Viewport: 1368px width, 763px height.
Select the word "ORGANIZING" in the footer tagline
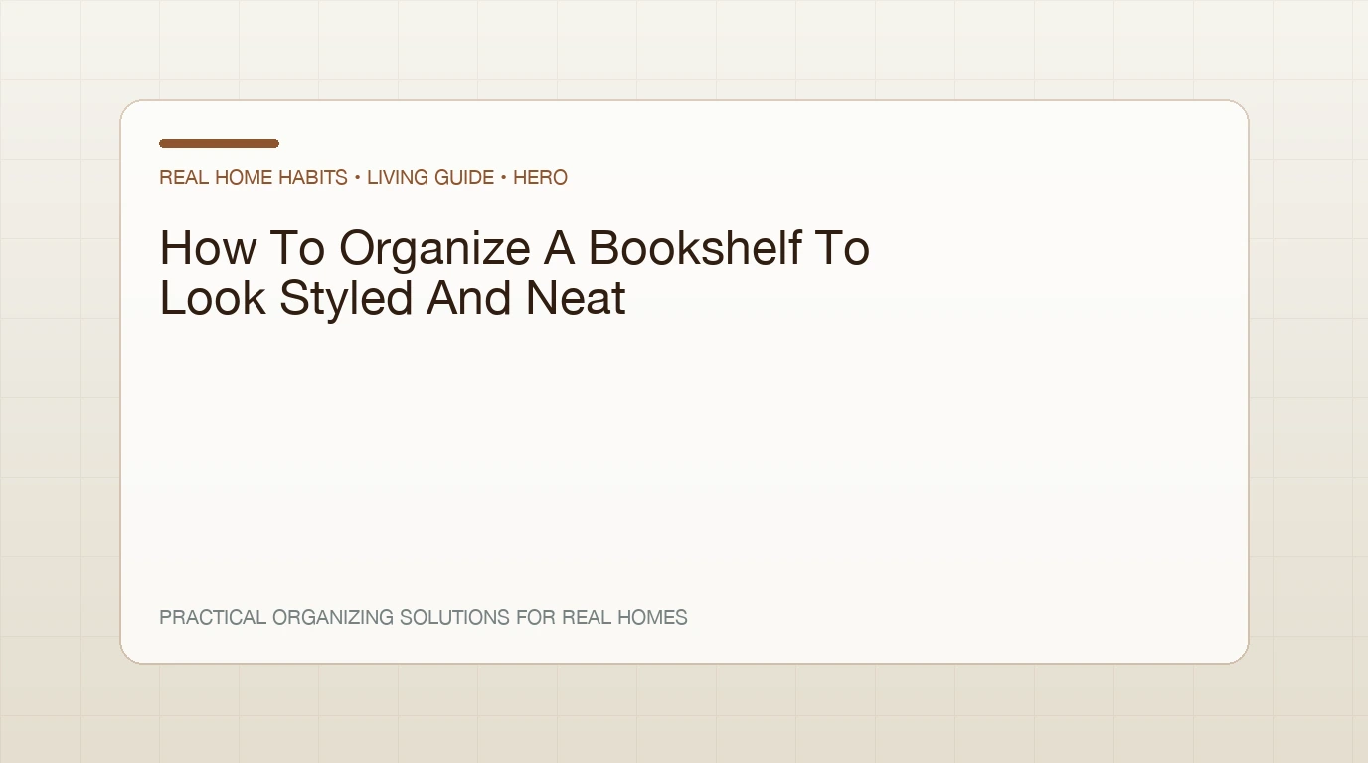pos(333,617)
